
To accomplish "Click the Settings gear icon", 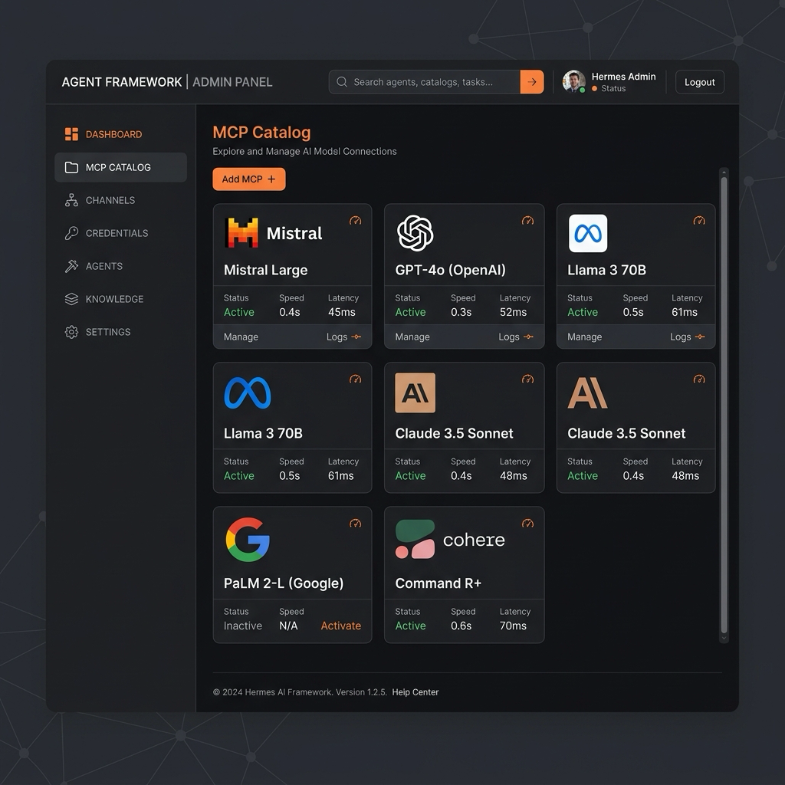I will pos(71,332).
